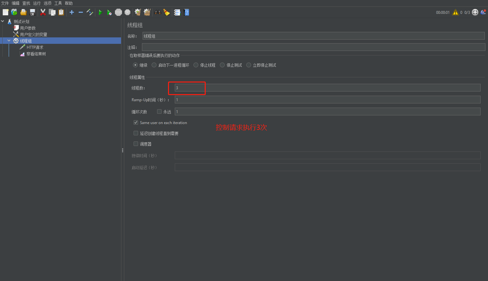Reset search with the yellow brush icon
This screenshot has width=488, height=281.
point(166,12)
